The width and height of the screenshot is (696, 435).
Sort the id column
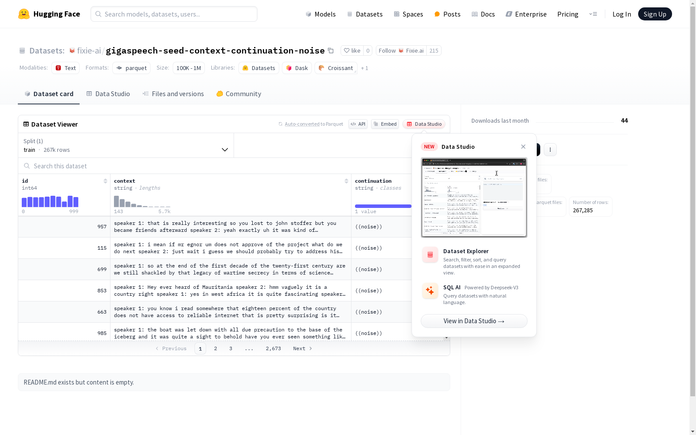coord(105,181)
